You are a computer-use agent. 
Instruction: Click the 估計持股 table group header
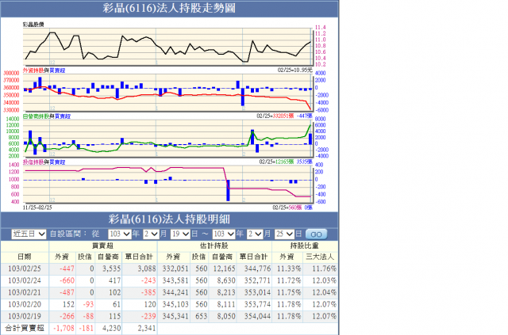214,246
